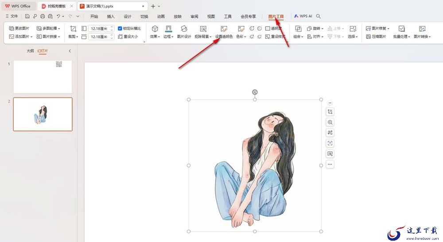Open the quick access customize dropdown arrow
The height and width of the screenshot is (242, 443).
pyautogui.click(x=78, y=16)
